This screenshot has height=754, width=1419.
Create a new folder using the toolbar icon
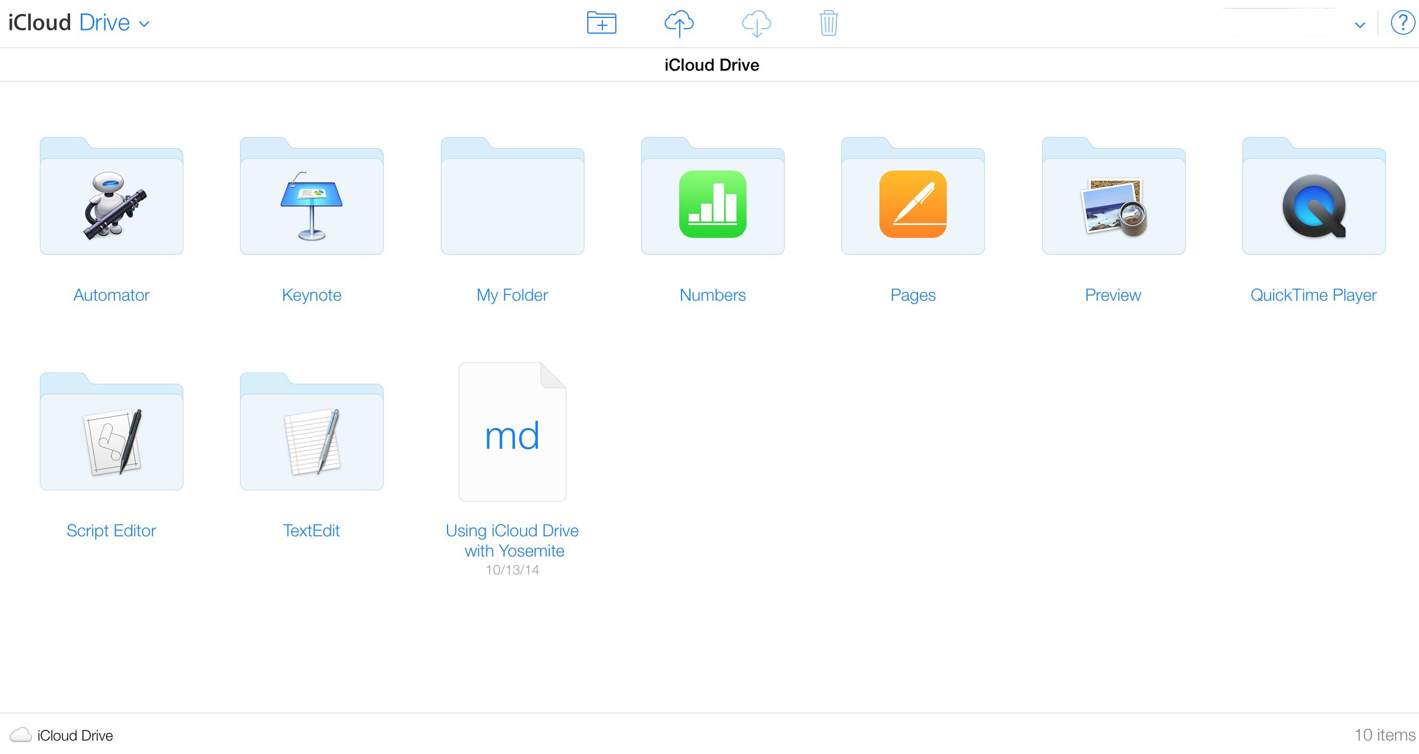pos(601,23)
